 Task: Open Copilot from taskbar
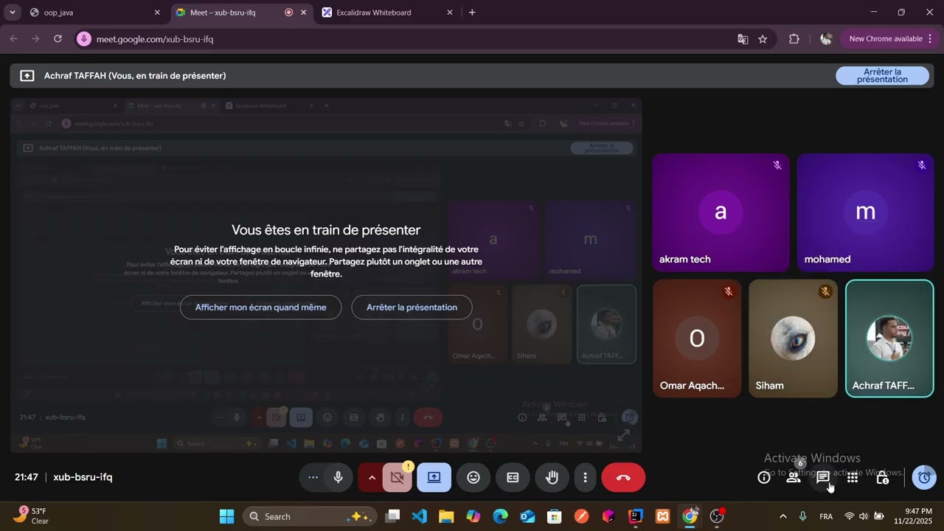click(x=473, y=516)
